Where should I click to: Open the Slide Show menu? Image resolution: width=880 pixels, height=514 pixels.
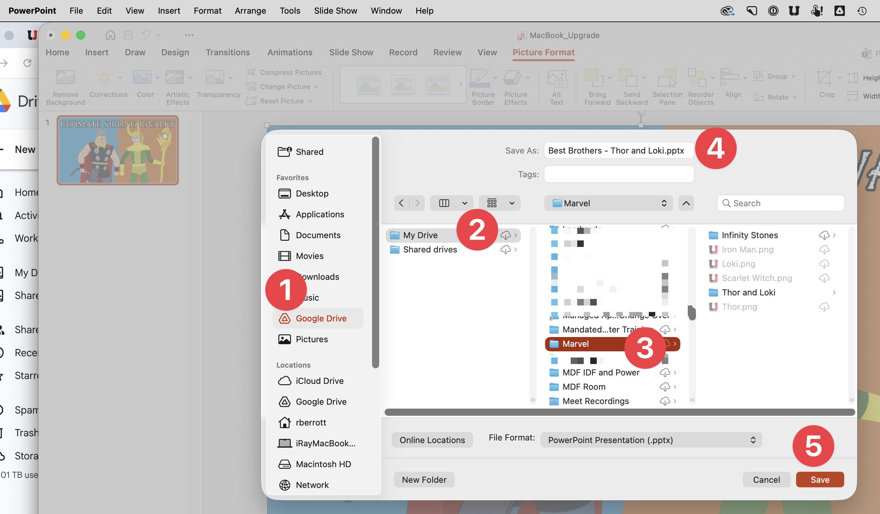coord(335,11)
